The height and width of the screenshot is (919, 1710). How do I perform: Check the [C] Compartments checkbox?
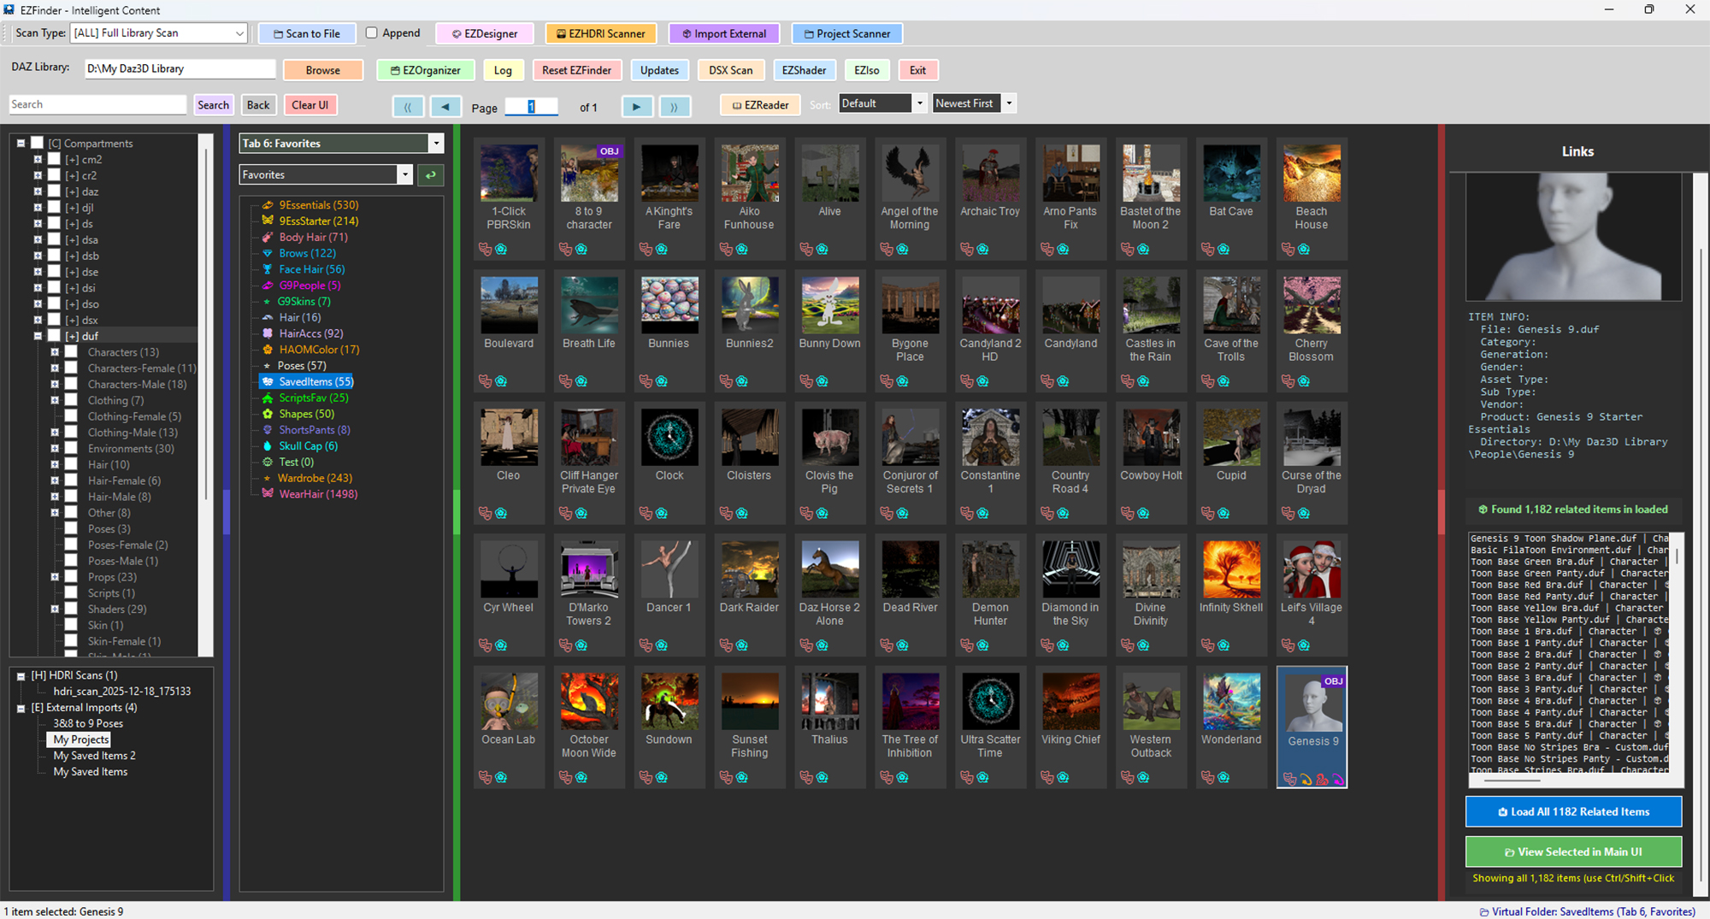[x=37, y=144]
